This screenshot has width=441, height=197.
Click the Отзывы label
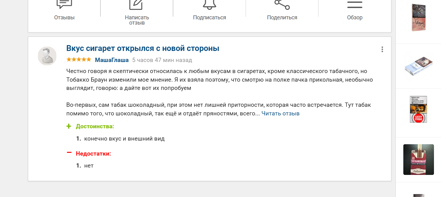pos(64,17)
